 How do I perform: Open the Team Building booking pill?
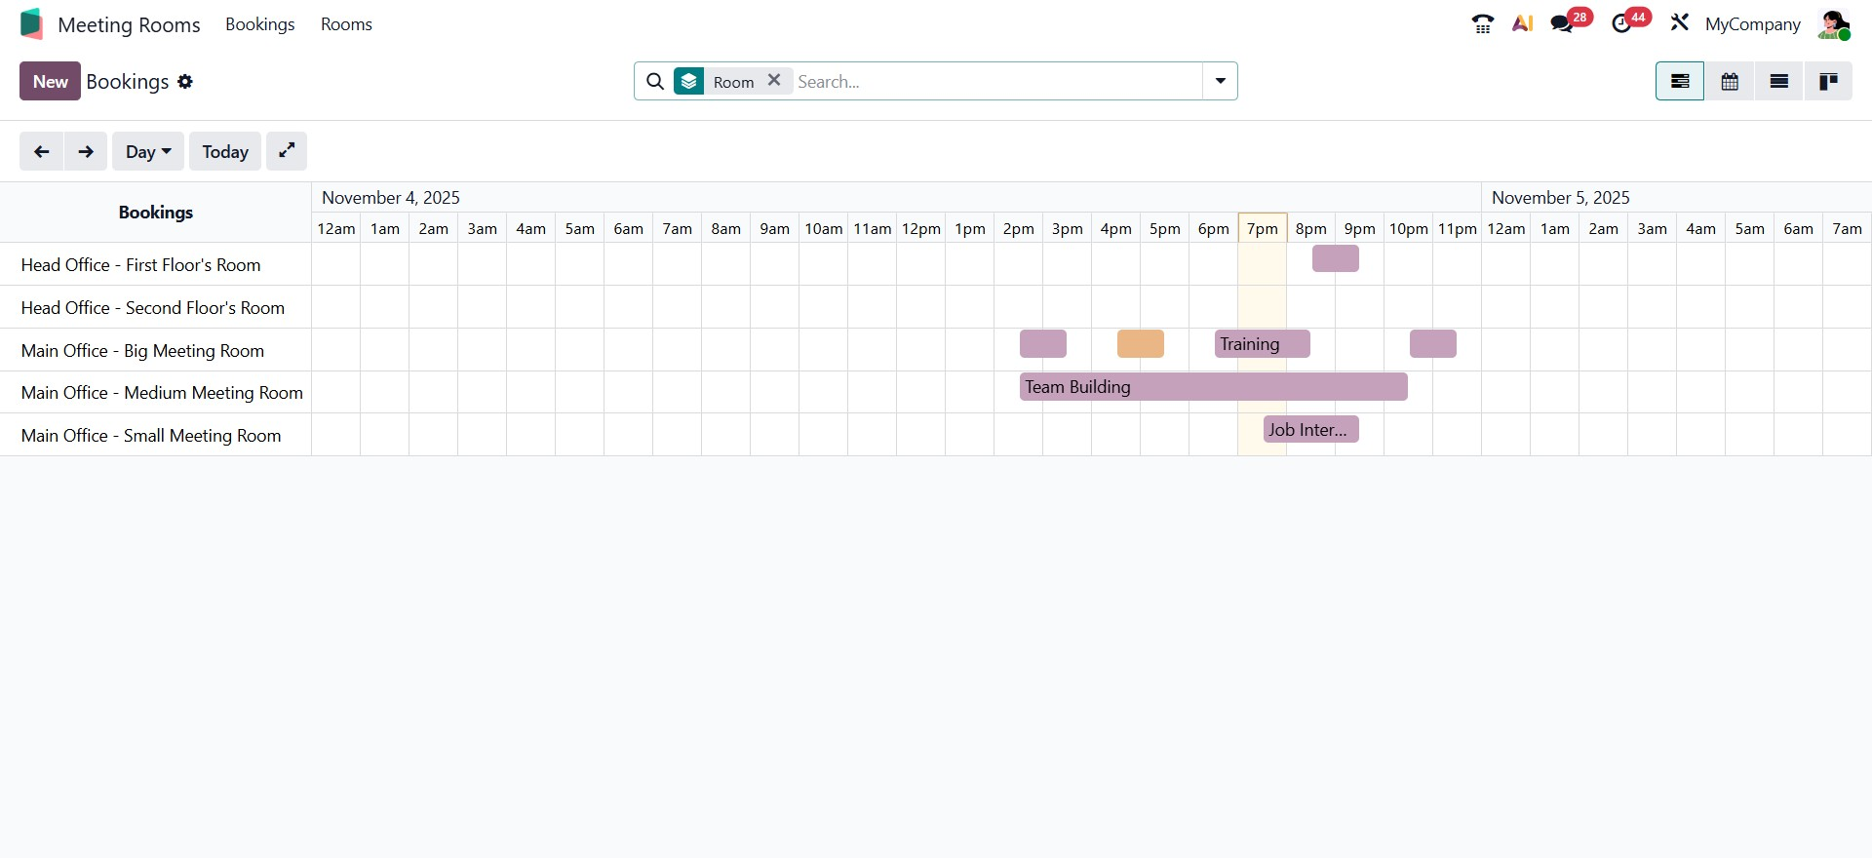click(1214, 387)
